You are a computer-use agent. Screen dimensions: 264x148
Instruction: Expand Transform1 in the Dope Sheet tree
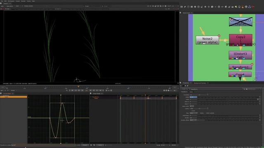[x=91, y=97]
